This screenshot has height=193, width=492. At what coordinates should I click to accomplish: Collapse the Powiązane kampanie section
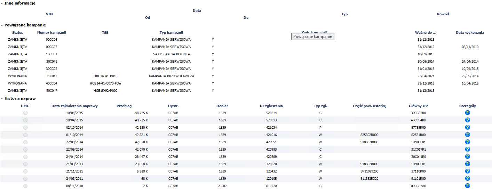(x=2, y=25)
